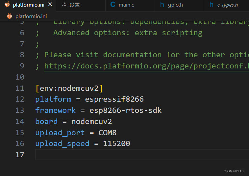The width and height of the screenshot is (249, 176).
Task: Click the '115200' value
Action: (116, 143)
